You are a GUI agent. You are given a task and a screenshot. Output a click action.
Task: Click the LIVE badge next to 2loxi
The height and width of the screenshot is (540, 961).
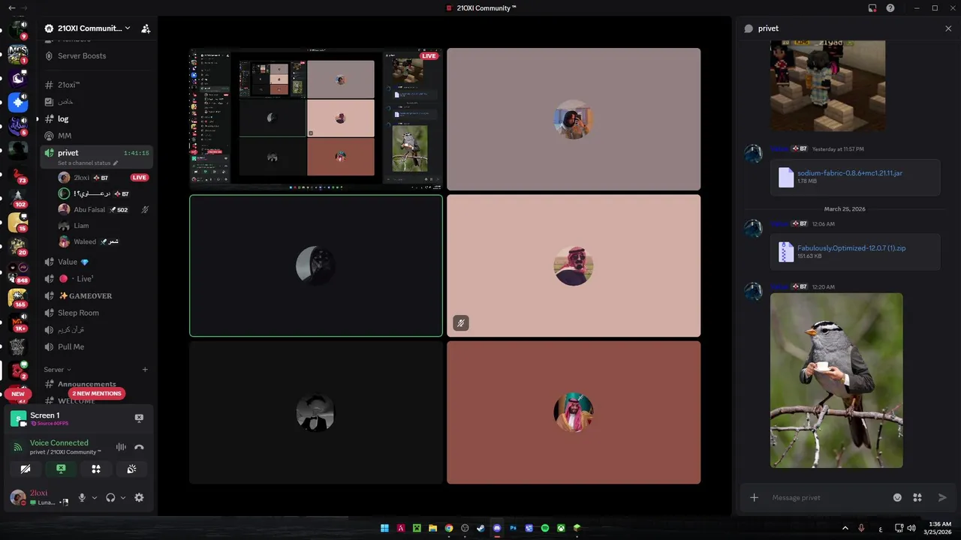pyautogui.click(x=140, y=178)
